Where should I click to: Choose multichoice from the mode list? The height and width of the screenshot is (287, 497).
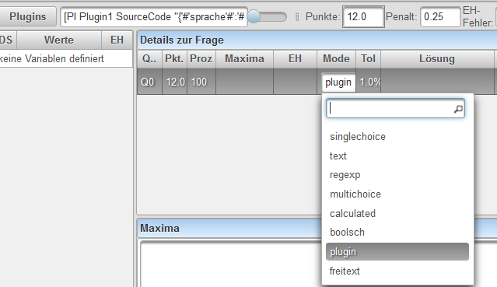[397, 194]
